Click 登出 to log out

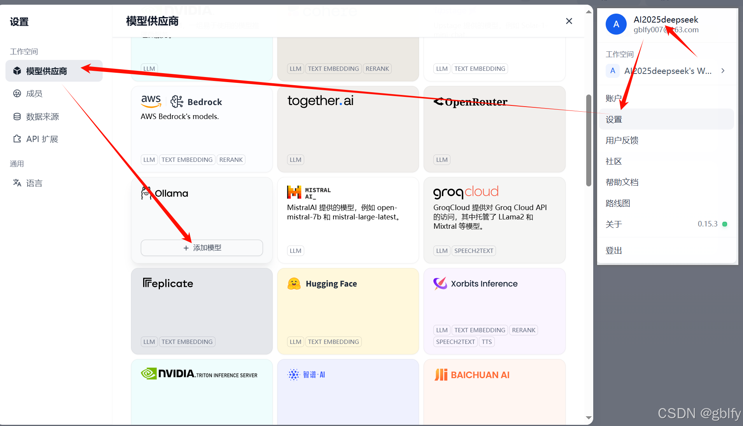tap(667, 251)
